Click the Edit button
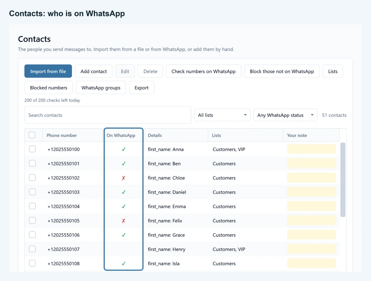This screenshot has width=371, height=281. [x=125, y=71]
